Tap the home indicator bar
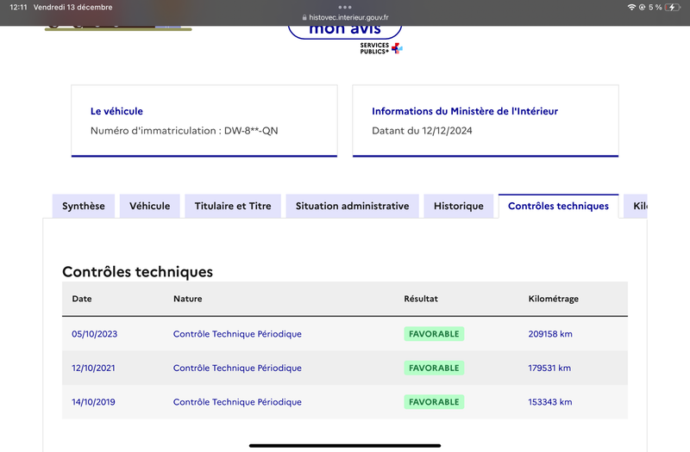Screen dimensions: 690x452 [345, 445]
